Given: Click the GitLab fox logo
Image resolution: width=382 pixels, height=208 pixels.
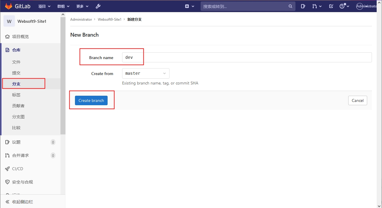Looking at the screenshot, I should (9, 6).
